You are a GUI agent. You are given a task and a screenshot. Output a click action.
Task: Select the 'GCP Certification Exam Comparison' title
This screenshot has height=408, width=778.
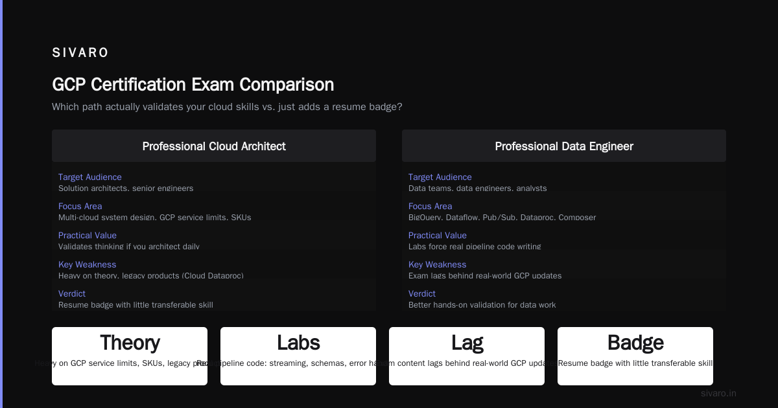point(193,85)
